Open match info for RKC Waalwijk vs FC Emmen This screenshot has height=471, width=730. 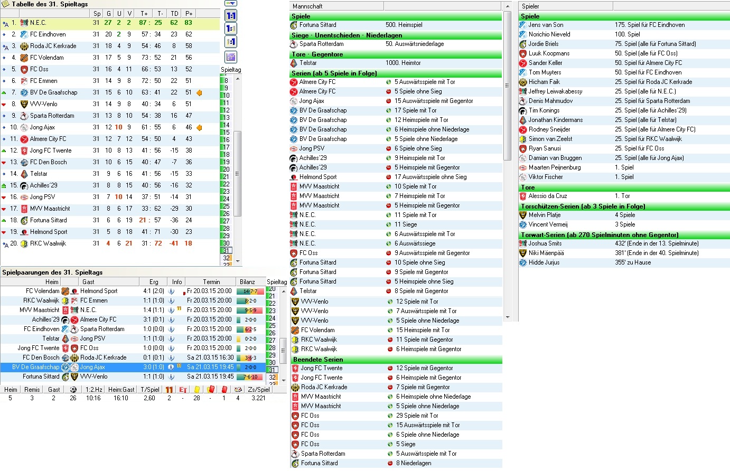[x=171, y=300]
